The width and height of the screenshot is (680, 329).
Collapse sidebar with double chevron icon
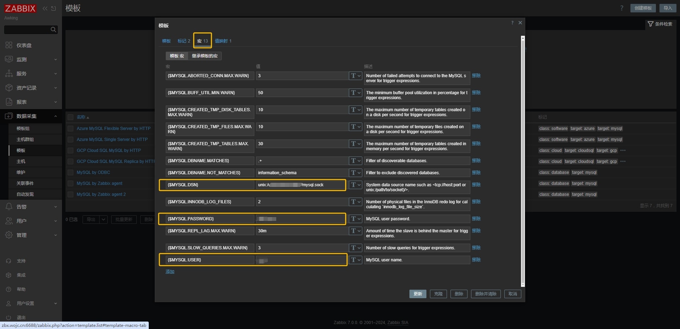point(45,8)
